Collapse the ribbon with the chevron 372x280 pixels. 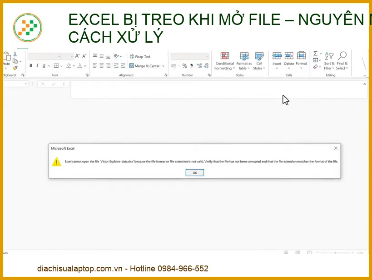pyautogui.click(x=365, y=75)
